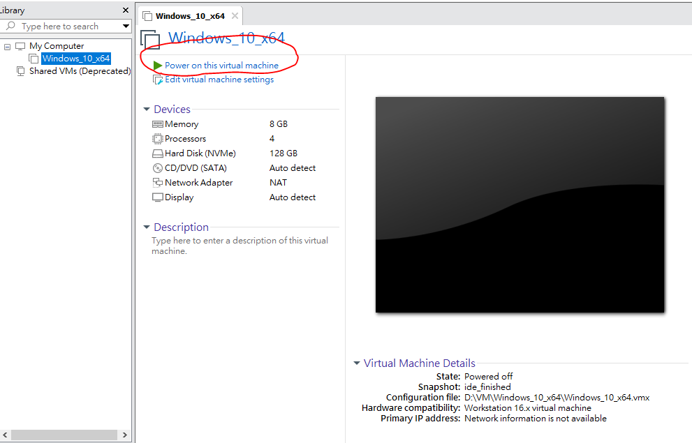The image size is (692, 443).
Task: Select Windows_10_x64 in the Library tree
Action: [x=76, y=58]
